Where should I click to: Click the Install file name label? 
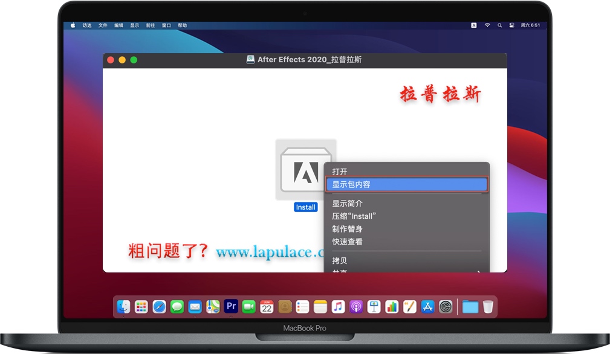click(x=306, y=207)
